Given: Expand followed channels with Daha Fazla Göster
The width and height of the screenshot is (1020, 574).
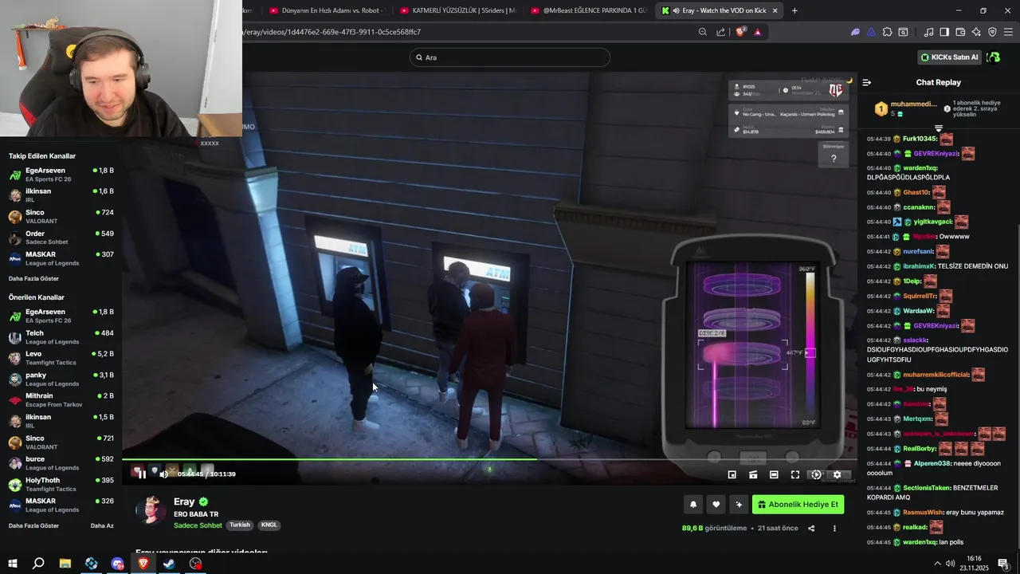Looking at the screenshot, I should coord(33,279).
